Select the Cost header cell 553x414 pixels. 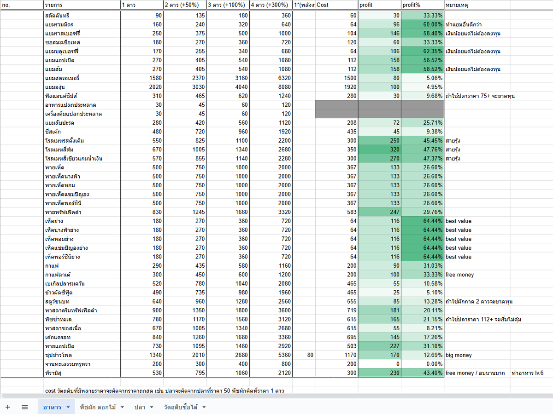337,5
